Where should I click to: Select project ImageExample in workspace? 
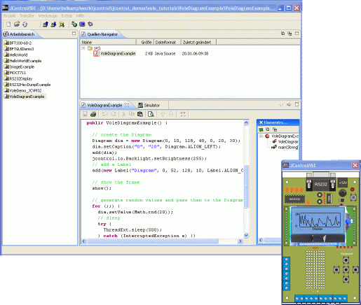[x=20, y=66]
